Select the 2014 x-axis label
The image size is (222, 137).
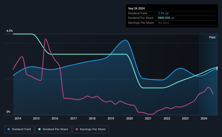(18, 118)
